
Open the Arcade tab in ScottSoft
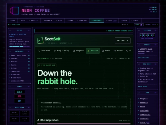click(118, 51)
